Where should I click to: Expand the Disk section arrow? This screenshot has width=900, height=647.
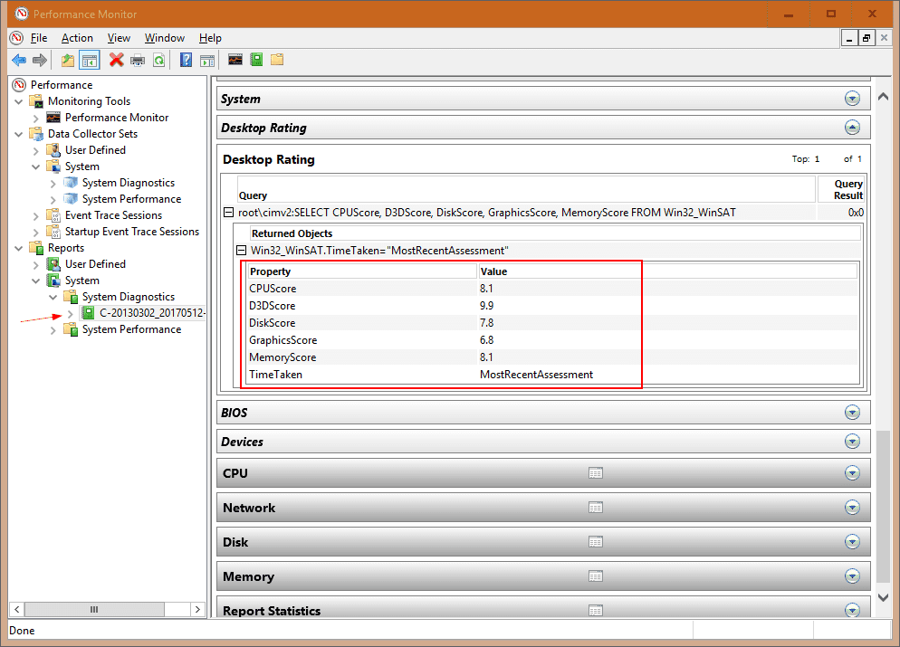(x=852, y=542)
